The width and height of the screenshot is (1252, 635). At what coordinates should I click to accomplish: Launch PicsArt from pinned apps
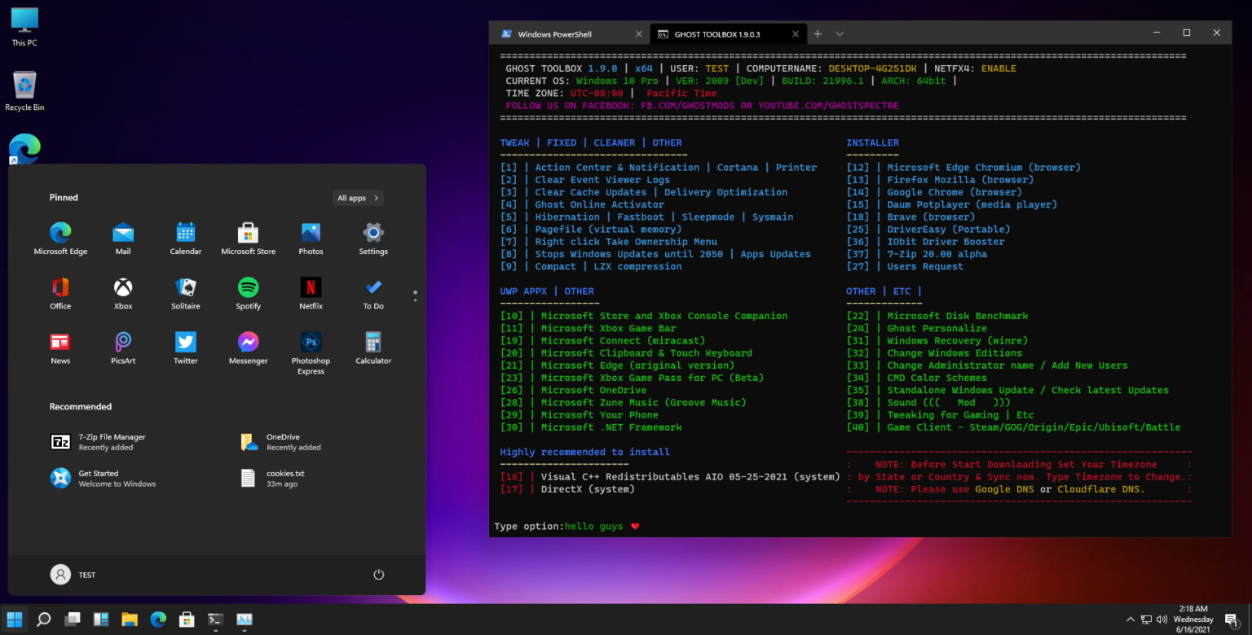coord(123,348)
